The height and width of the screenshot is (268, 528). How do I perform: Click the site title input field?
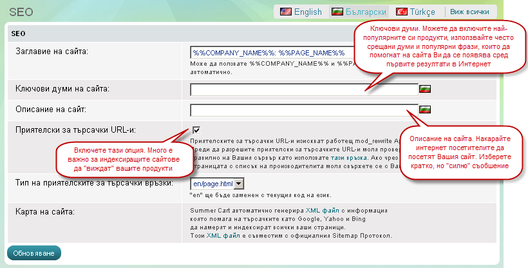(270, 52)
